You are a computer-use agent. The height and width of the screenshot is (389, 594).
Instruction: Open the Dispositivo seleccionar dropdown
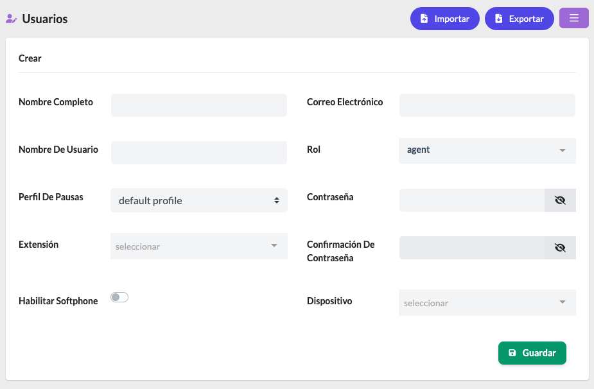487,302
